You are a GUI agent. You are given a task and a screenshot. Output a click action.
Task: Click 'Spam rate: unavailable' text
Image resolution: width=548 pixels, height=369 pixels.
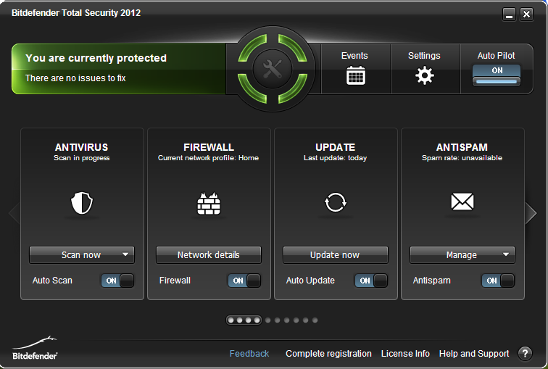(462, 158)
